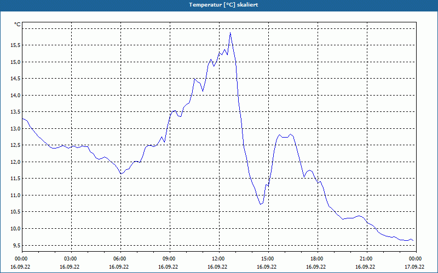438x273 pixels.
Task: Click the '16.09.22' date under 12:00
Action: [x=217, y=267]
